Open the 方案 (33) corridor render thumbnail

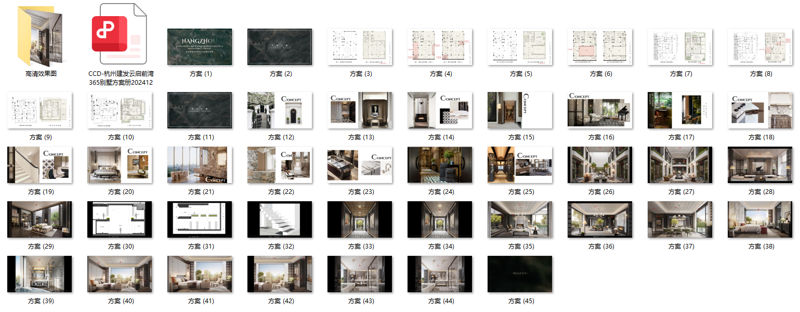[360, 219]
